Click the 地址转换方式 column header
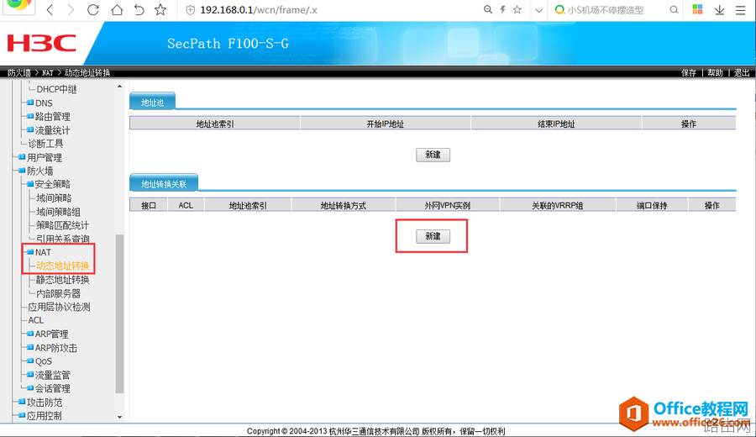 tap(344, 206)
